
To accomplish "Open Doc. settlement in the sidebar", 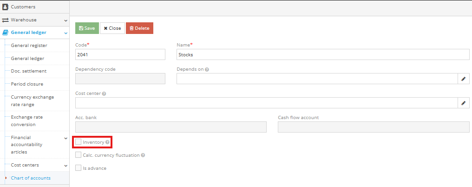I will [x=28, y=71].
